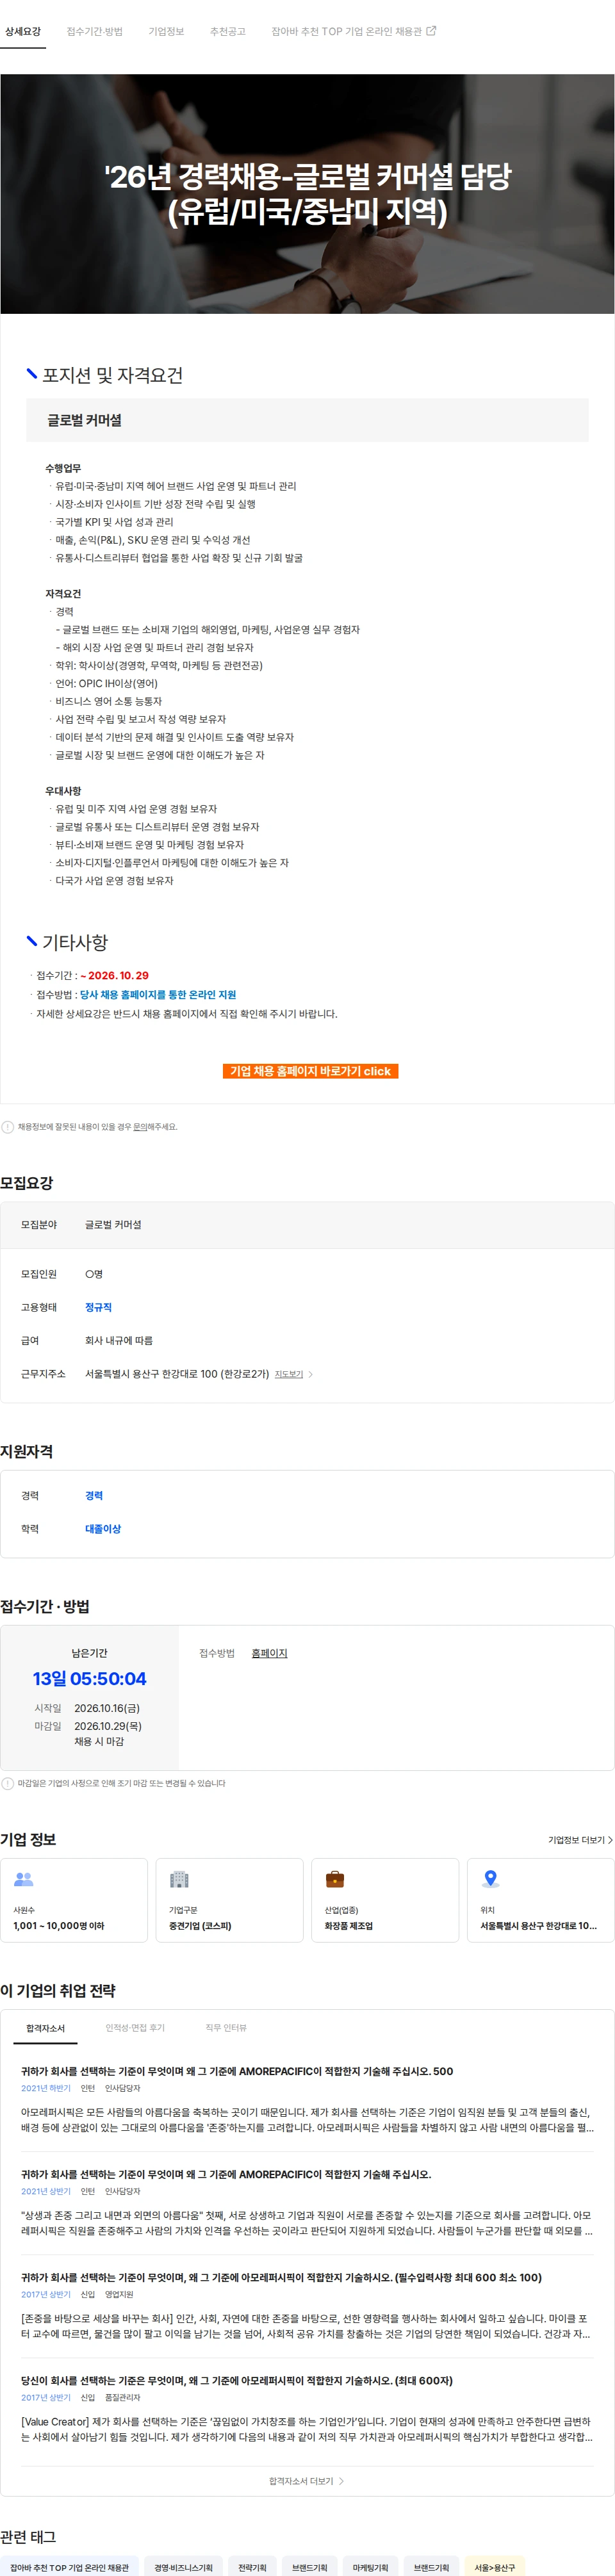Click the remaining time 13일 05:50:04
The image size is (615, 2576).
[89, 1679]
